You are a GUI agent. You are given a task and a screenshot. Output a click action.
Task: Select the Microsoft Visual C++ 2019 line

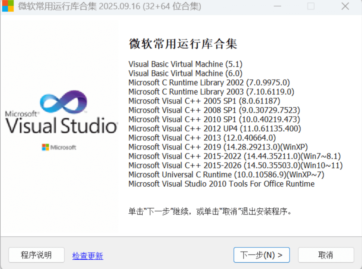click(206, 147)
